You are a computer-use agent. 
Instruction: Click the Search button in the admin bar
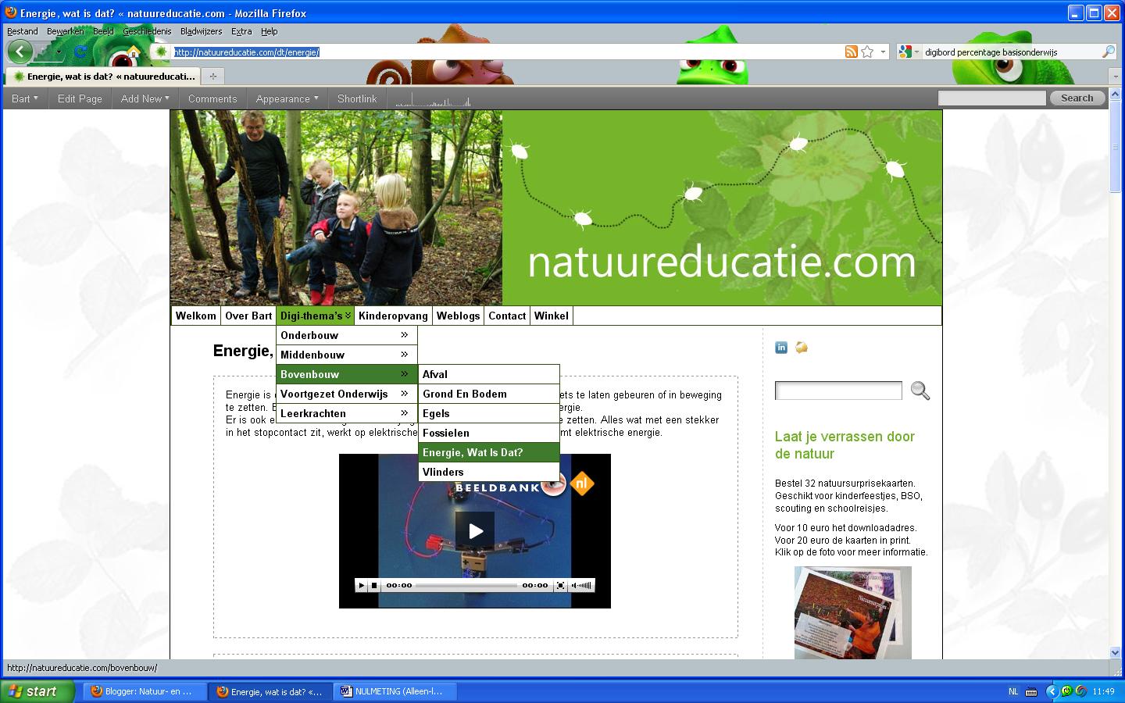coord(1077,98)
